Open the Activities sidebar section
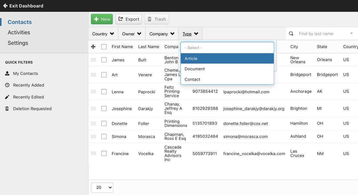Viewport: 358px width, 195px height. tap(19, 32)
